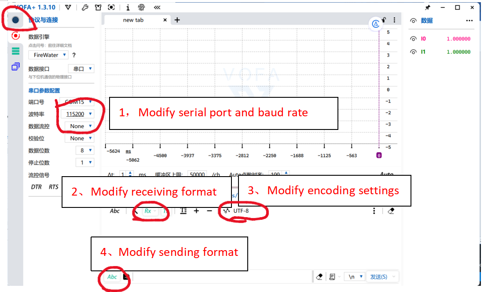
Task: Add a new tab with plus button
Action: (x=177, y=20)
